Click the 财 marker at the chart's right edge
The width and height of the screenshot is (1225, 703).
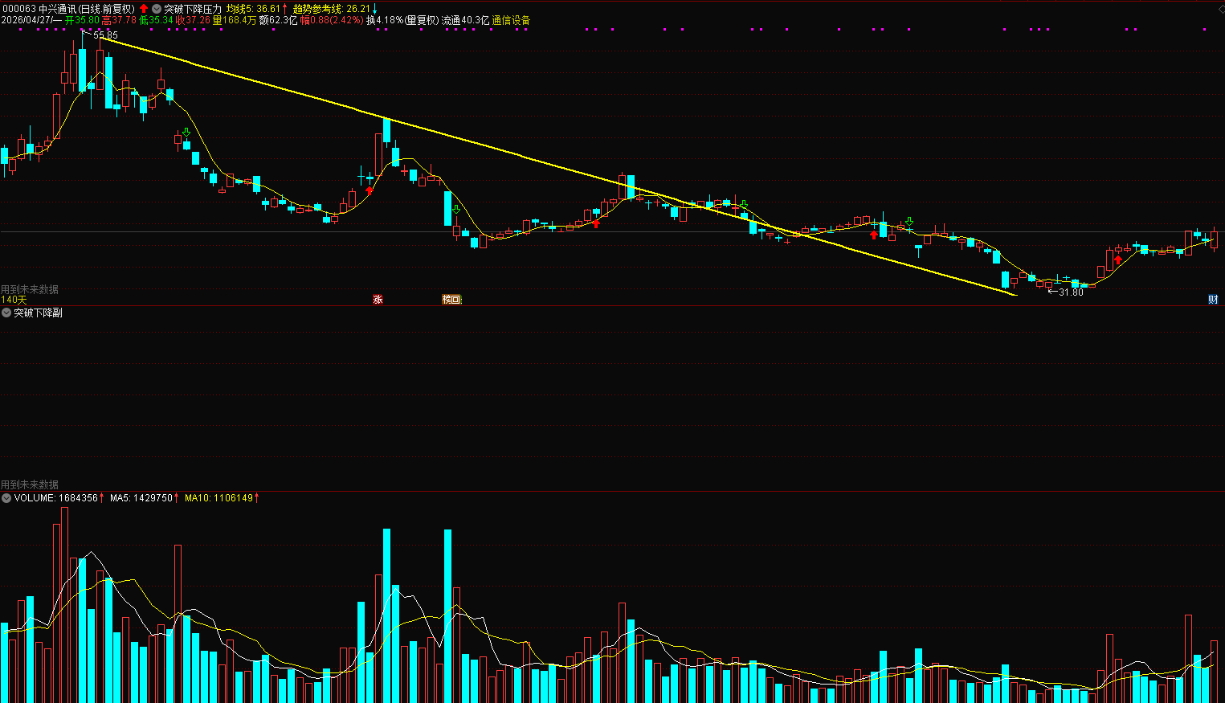tap(1213, 300)
